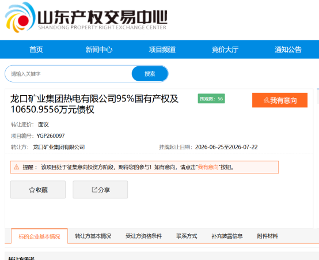Click the green 围观数: 56 badge
Image resolution: width=319 pixels, height=260 pixels.
click(211, 99)
